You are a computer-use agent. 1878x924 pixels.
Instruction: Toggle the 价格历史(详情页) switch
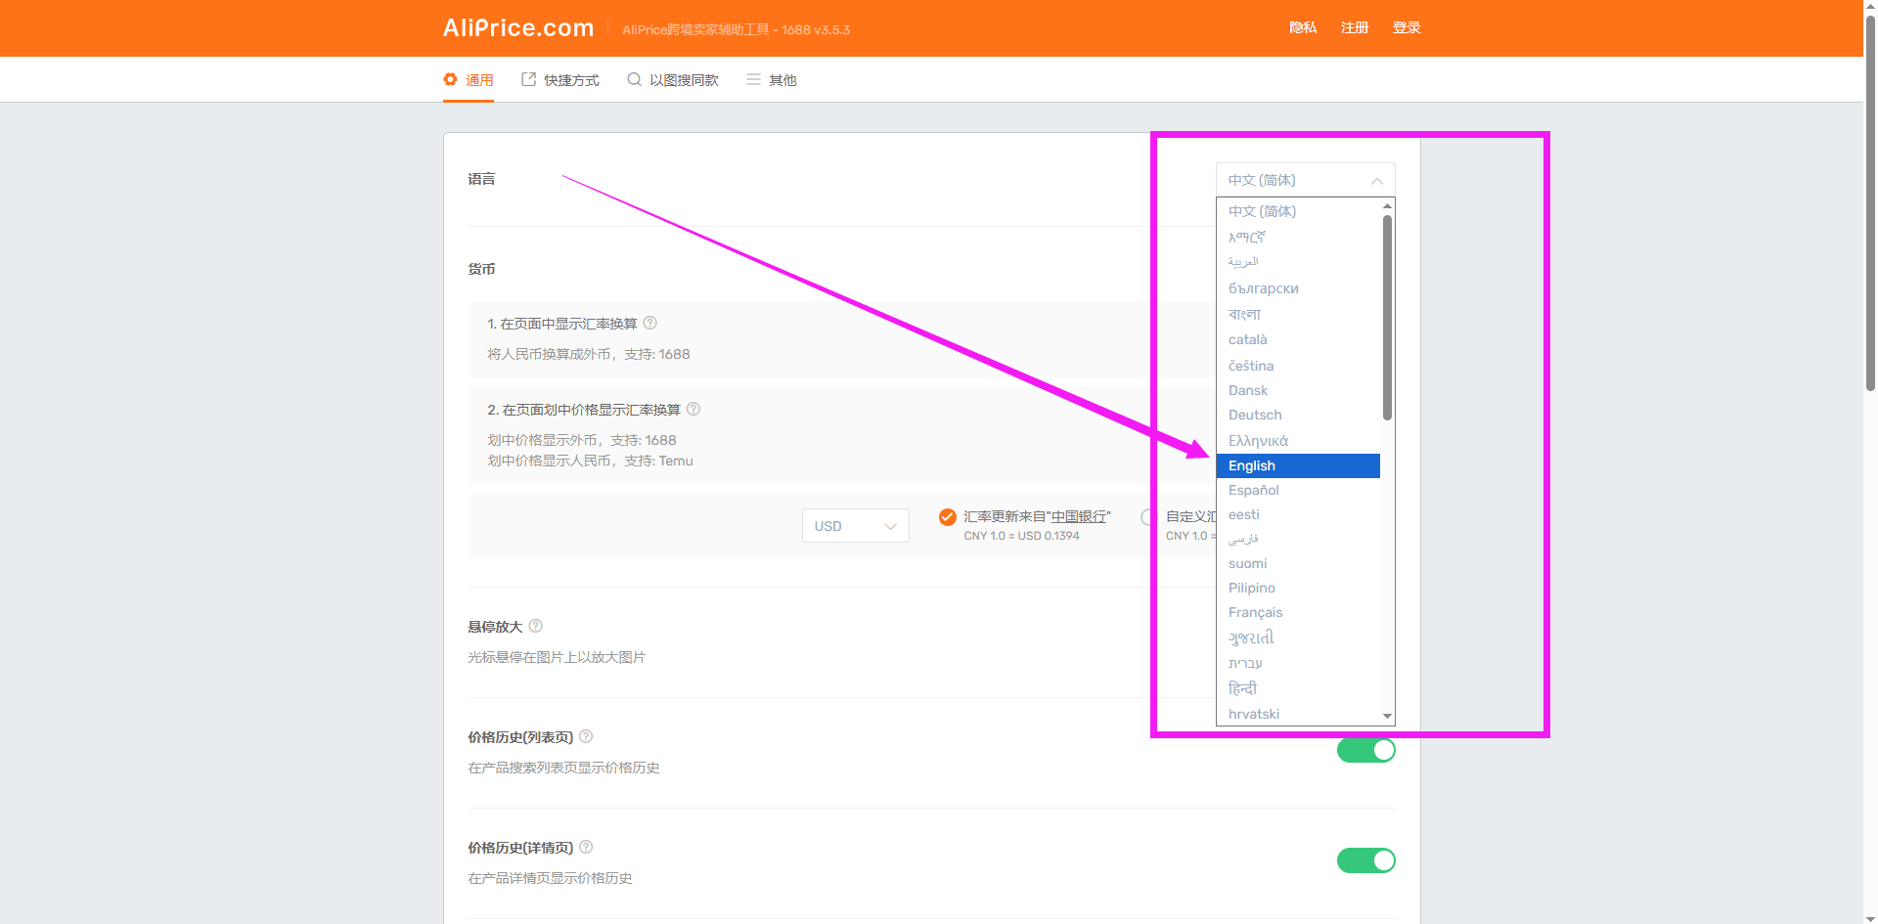pos(1365,860)
